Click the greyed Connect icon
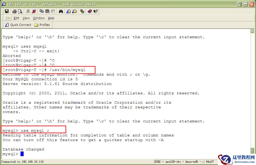This screenshot has height=165, width=256. click(x=28, y=11)
